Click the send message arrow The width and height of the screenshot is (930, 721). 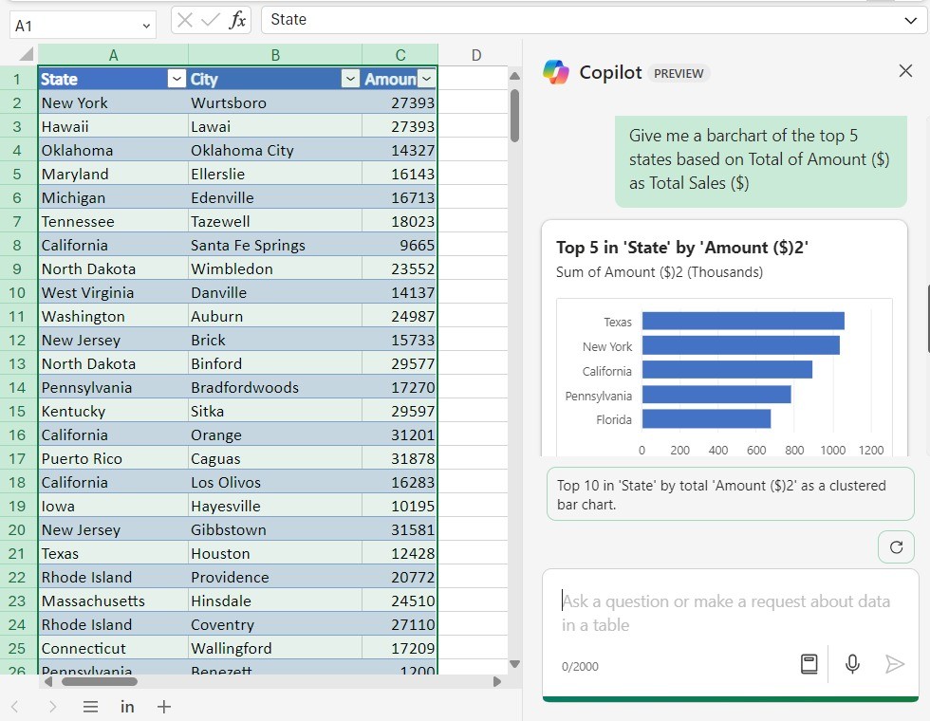(894, 664)
